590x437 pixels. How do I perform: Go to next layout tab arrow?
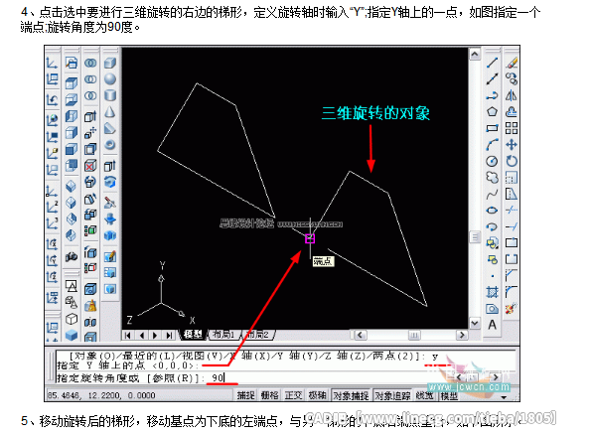coord(155,335)
